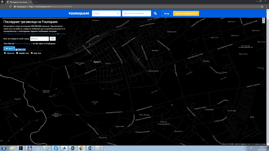269x151 pixels.
Task: Open a new browser tab
Action: tap(36, 2)
